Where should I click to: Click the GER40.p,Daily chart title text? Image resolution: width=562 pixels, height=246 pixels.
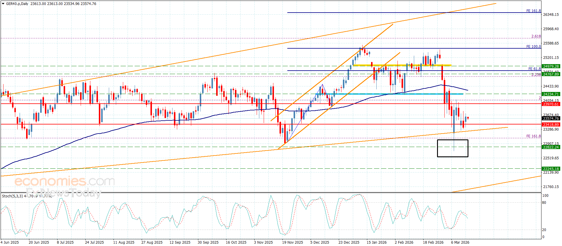(17, 4)
